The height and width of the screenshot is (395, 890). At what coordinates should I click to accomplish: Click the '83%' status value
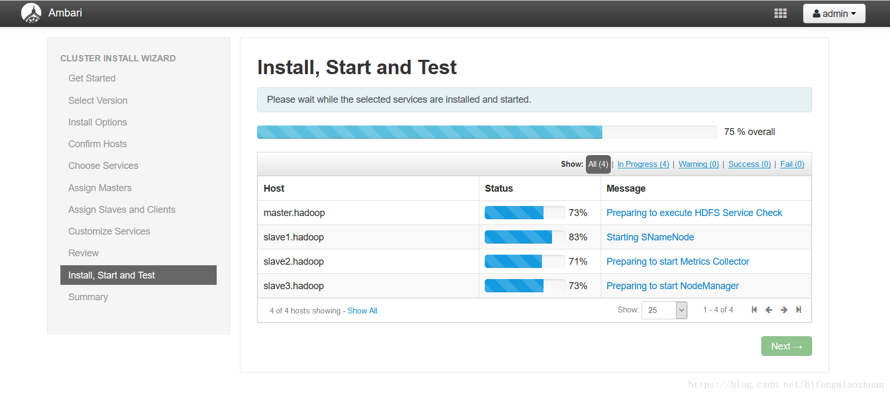[x=578, y=237]
